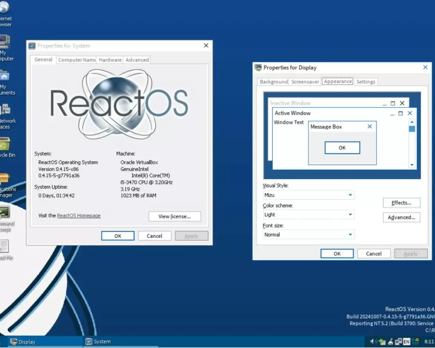Switch to the Screensaver tab
The image size is (435, 348).
(x=305, y=82)
